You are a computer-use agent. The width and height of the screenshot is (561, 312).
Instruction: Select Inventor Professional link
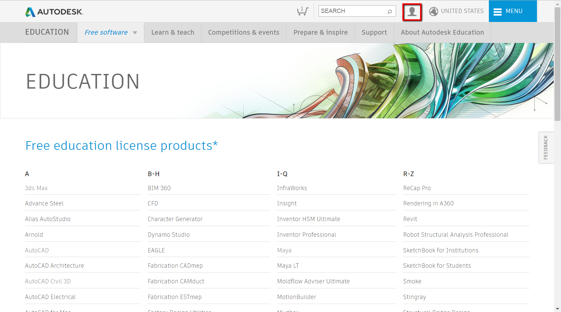tap(307, 235)
